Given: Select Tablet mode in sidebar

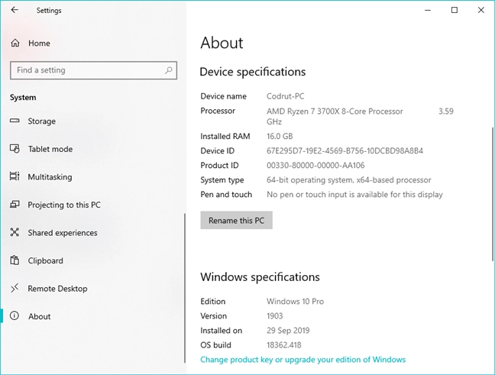Looking at the screenshot, I should click(50, 149).
